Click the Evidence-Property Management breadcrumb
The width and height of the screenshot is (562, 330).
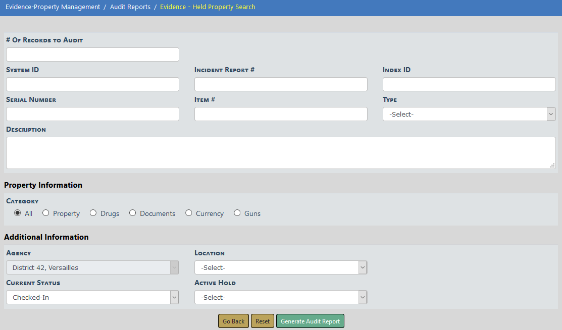tap(53, 7)
